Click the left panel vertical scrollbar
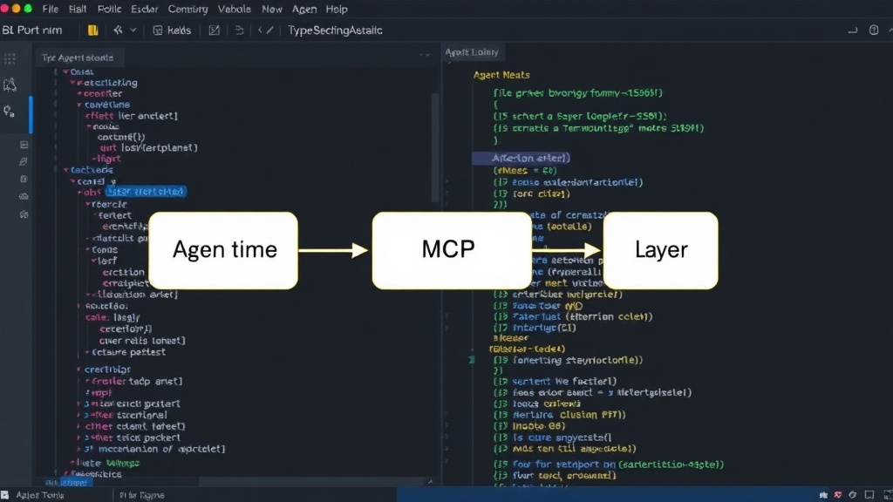Image resolution: width=893 pixels, height=502 pixels. pyautogui.click(x=435, y=148)
